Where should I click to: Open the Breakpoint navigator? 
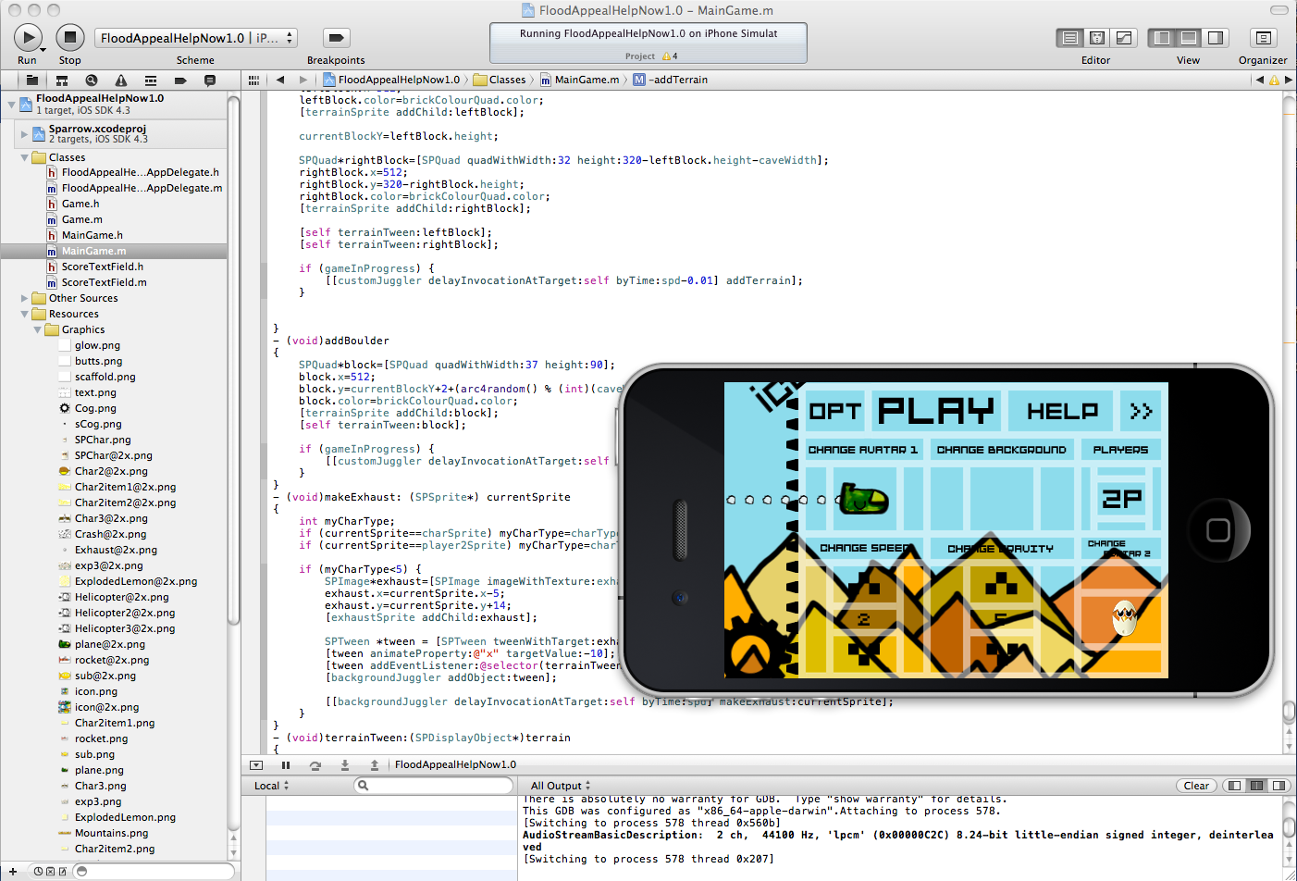tap(180, 80)
